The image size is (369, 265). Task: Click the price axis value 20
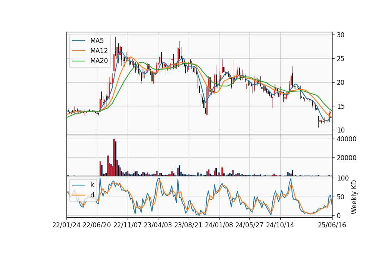click(x=340, y=83)
